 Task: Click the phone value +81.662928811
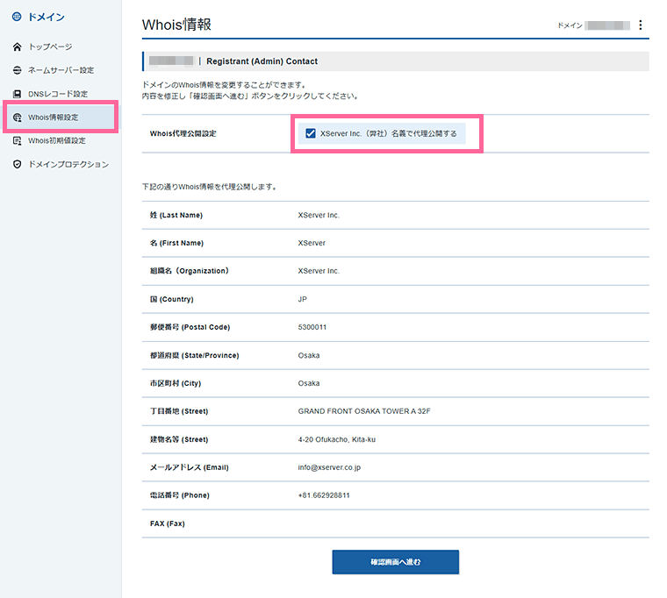(324, 495)
